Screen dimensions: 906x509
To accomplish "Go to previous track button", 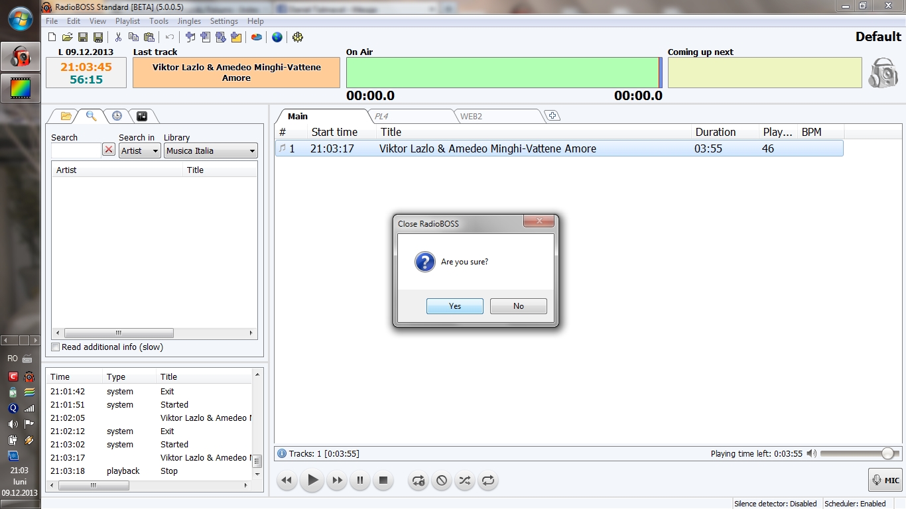I will tap(287, 481).
